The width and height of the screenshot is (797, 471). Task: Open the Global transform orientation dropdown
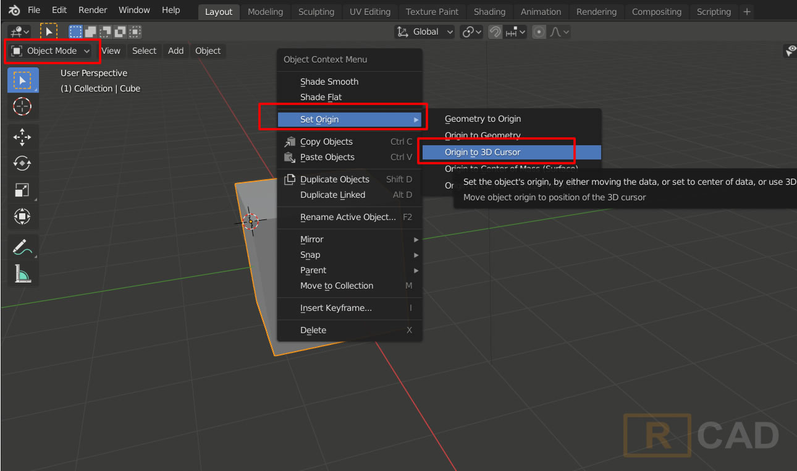[424, 32]
